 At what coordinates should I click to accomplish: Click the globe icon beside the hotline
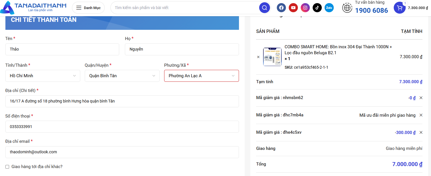[347, 8]
